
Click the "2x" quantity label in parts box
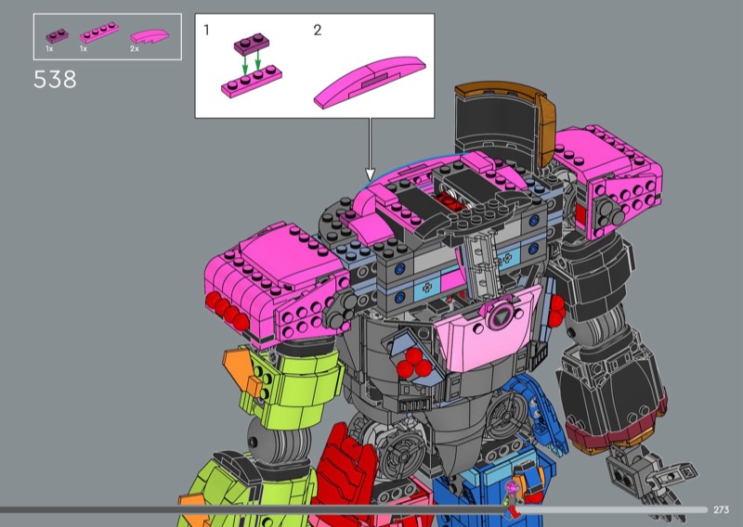[135, 48]
